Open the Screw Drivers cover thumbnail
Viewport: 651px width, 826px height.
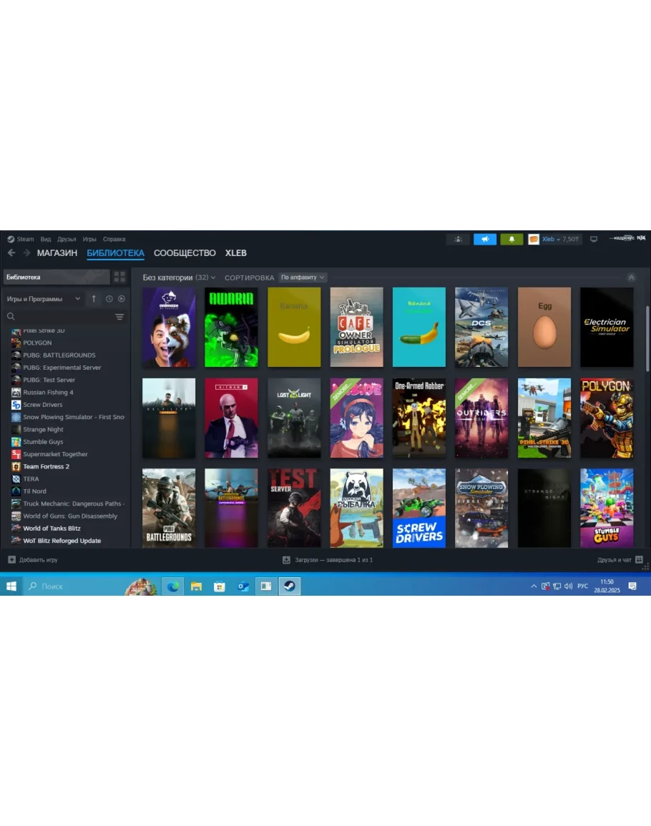pos(419,508)
